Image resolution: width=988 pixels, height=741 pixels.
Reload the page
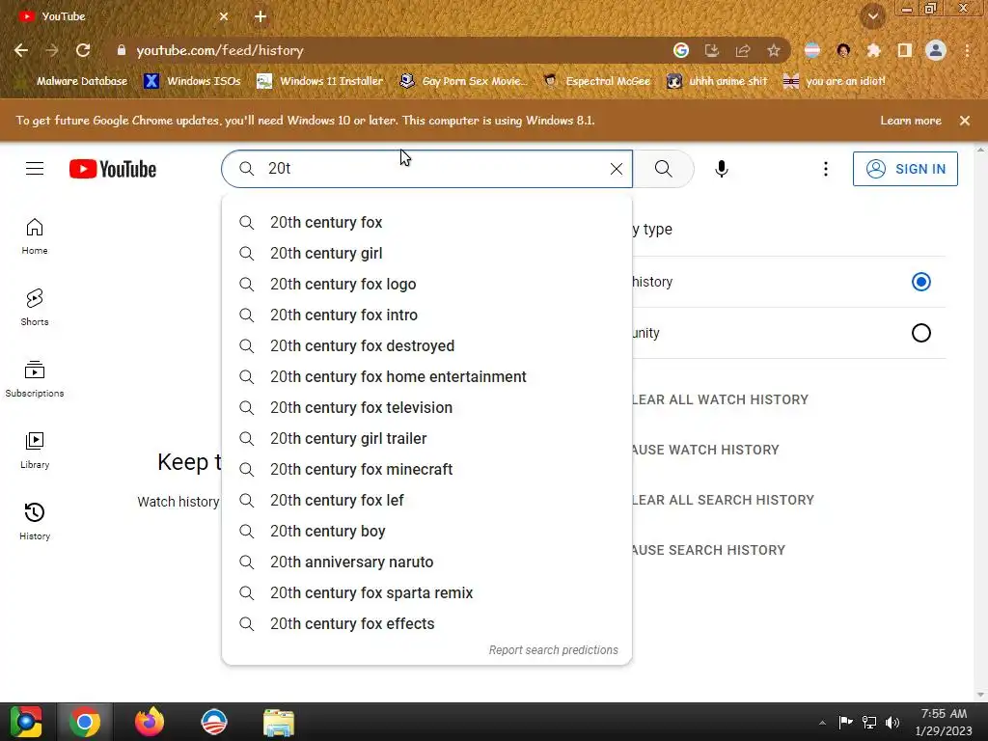click(83, 50)
